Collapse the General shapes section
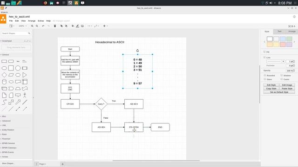Screen dimensions: 298x167 (x=5, y=55)
